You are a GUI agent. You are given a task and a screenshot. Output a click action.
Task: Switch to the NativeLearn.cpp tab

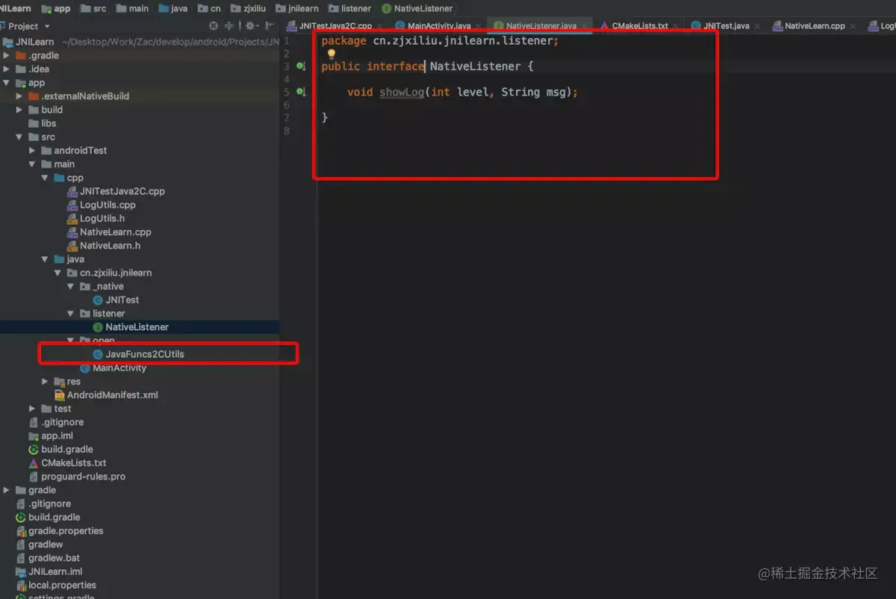pos(815,25)
